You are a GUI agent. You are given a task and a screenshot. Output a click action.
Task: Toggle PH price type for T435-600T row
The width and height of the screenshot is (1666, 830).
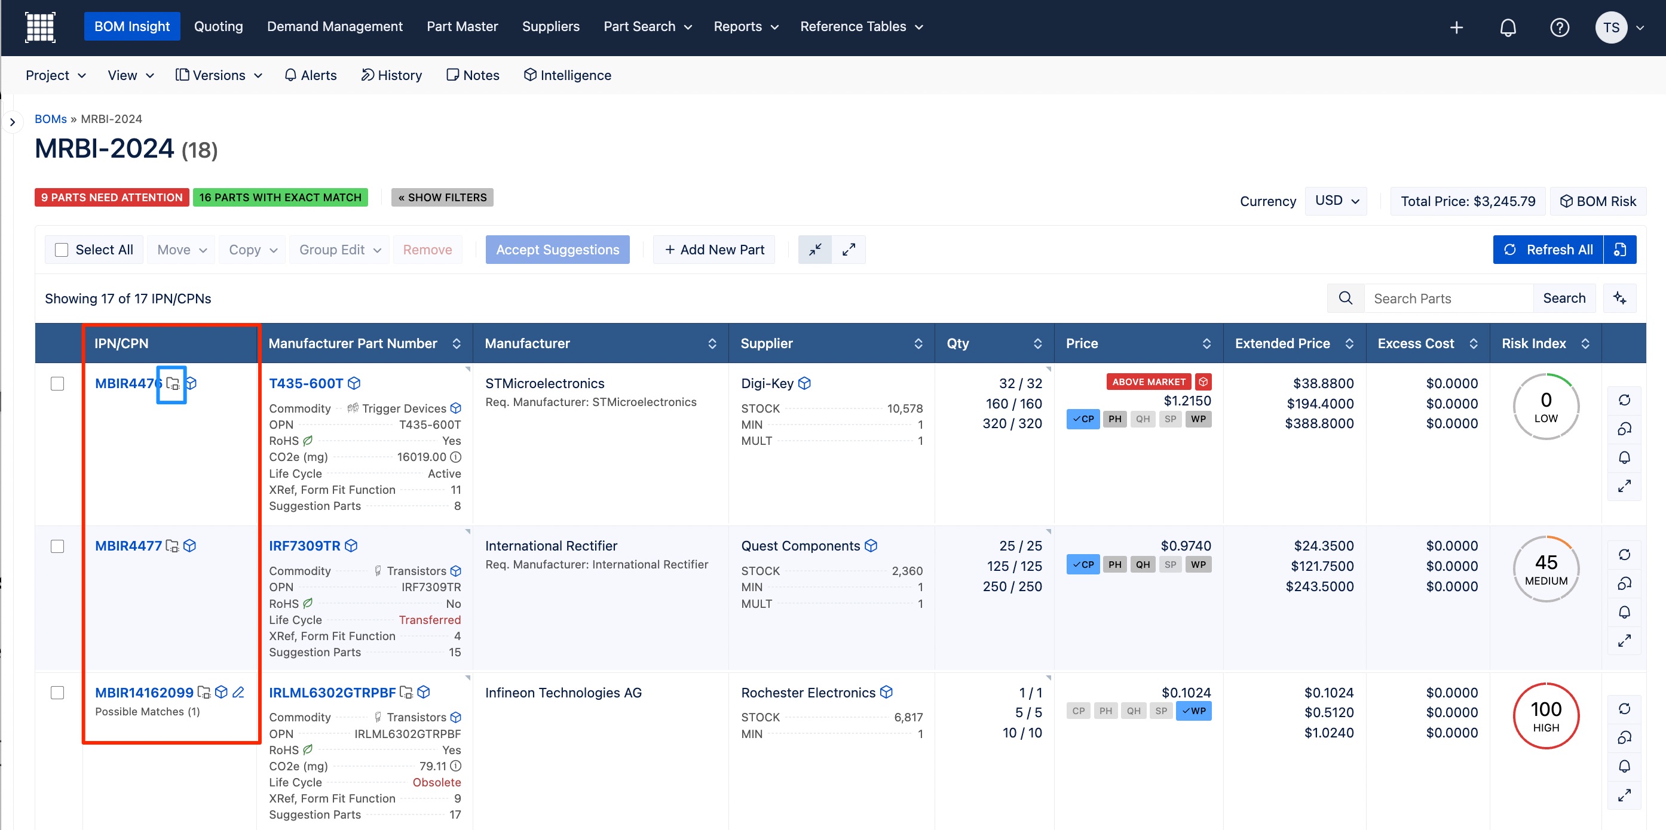(x=1115, y=419)
